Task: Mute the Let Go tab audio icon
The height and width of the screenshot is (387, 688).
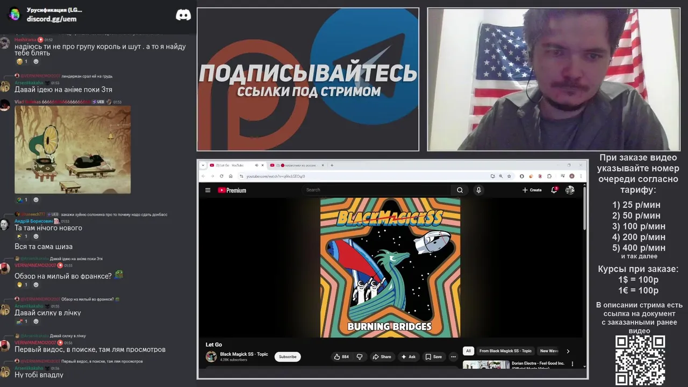Action: click(256, 165)
